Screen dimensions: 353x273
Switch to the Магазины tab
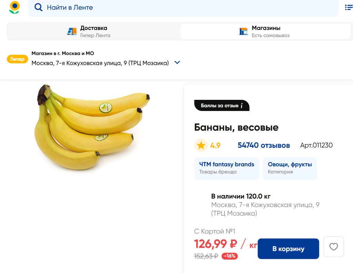265,31
